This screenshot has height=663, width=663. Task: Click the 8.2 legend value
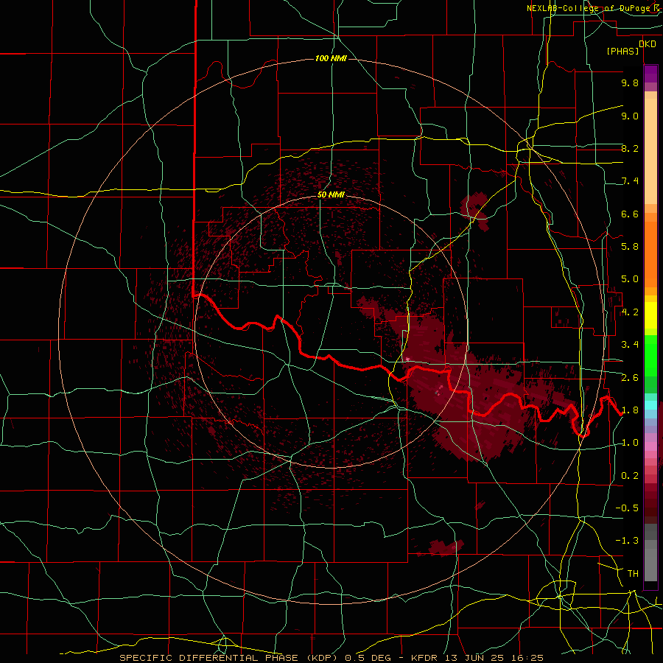click(x=630, y=148)
